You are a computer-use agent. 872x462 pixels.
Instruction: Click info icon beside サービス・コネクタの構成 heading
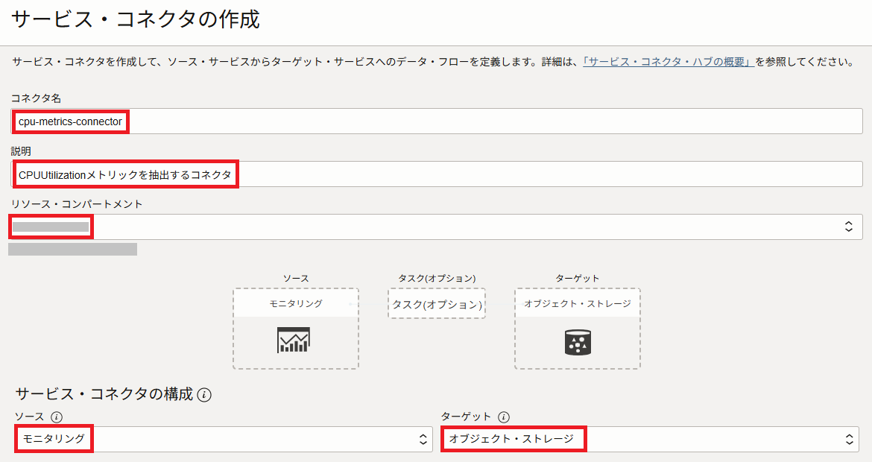pos(205,395)
